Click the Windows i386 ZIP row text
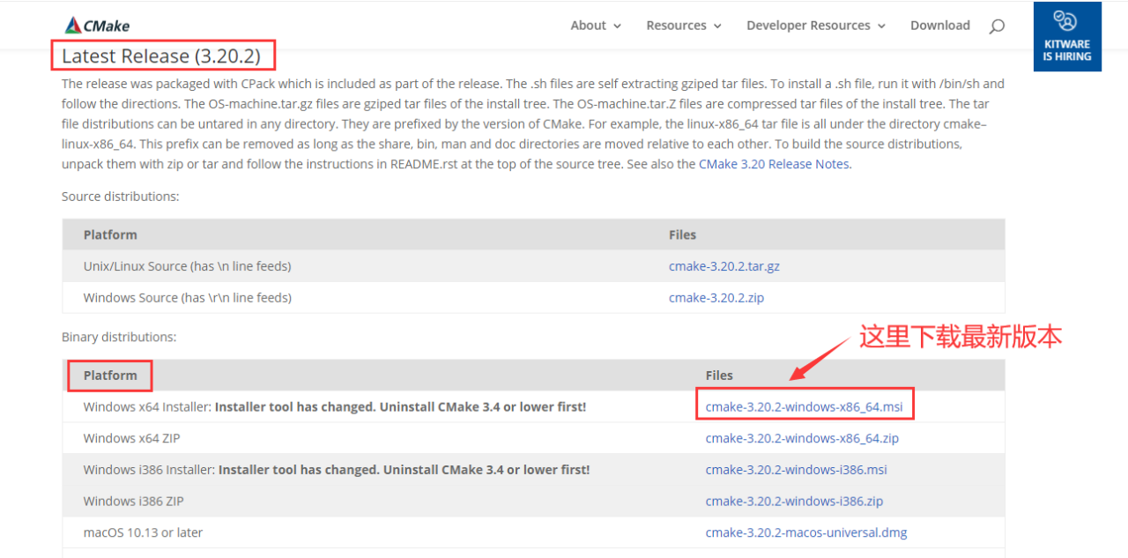The height and width of the screenshot is (558, 1128). point(134,502)
